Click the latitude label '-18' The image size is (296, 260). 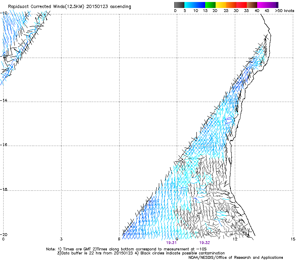(x=4, y=189)
